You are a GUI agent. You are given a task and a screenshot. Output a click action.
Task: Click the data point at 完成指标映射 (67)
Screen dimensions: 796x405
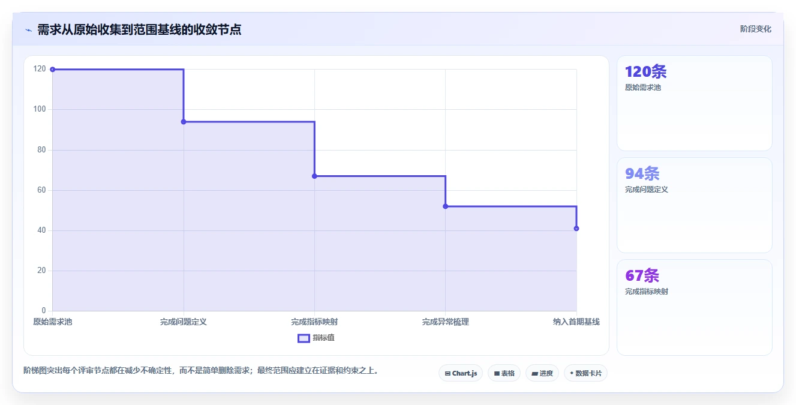tap(314, 176)
